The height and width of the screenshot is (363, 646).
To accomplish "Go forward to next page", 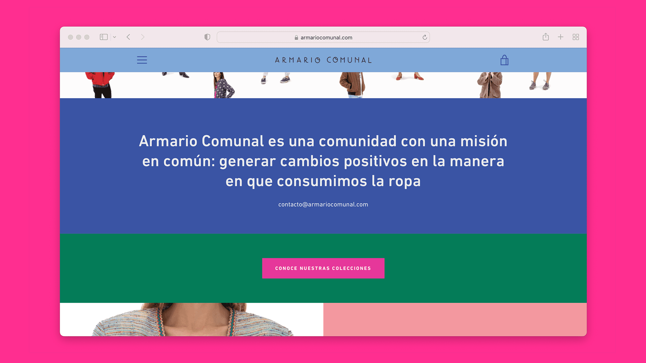I will tap(143, 37).
